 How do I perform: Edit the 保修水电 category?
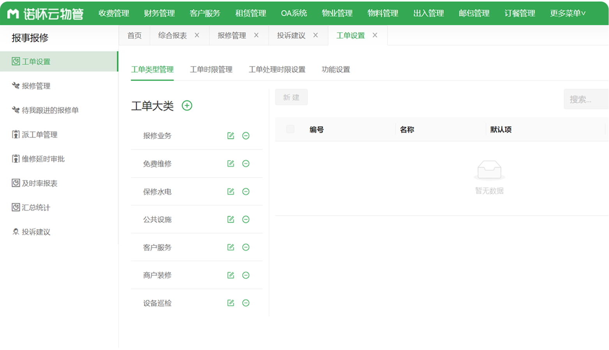[231, 192]
